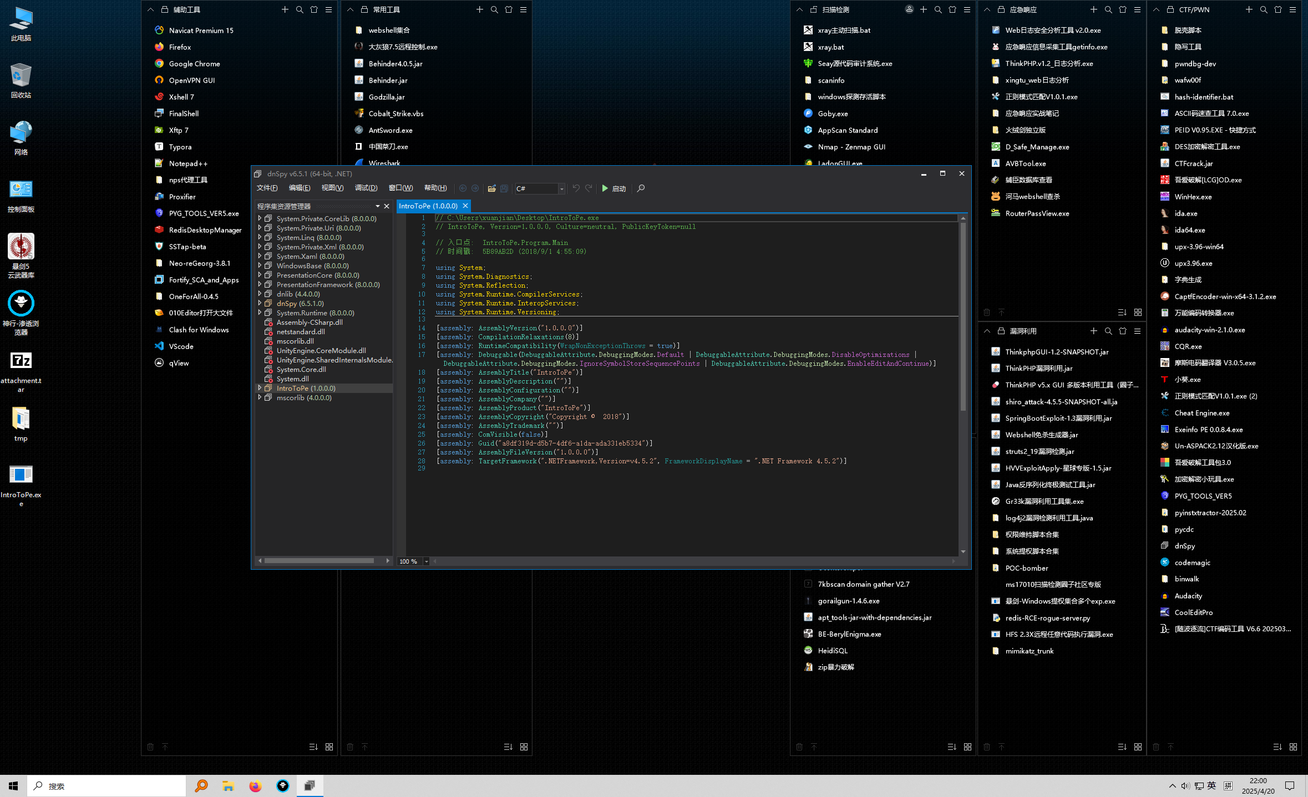Open 回收站 desktop icon
The height and width of the screenshot is (797, 1308).
(x=21, y=81)
